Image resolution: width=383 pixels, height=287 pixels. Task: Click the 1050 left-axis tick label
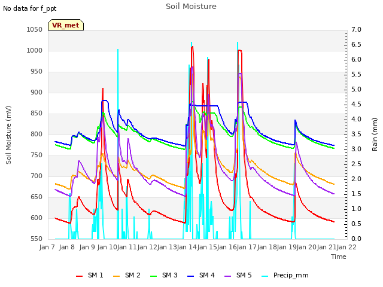click(35, 29)
